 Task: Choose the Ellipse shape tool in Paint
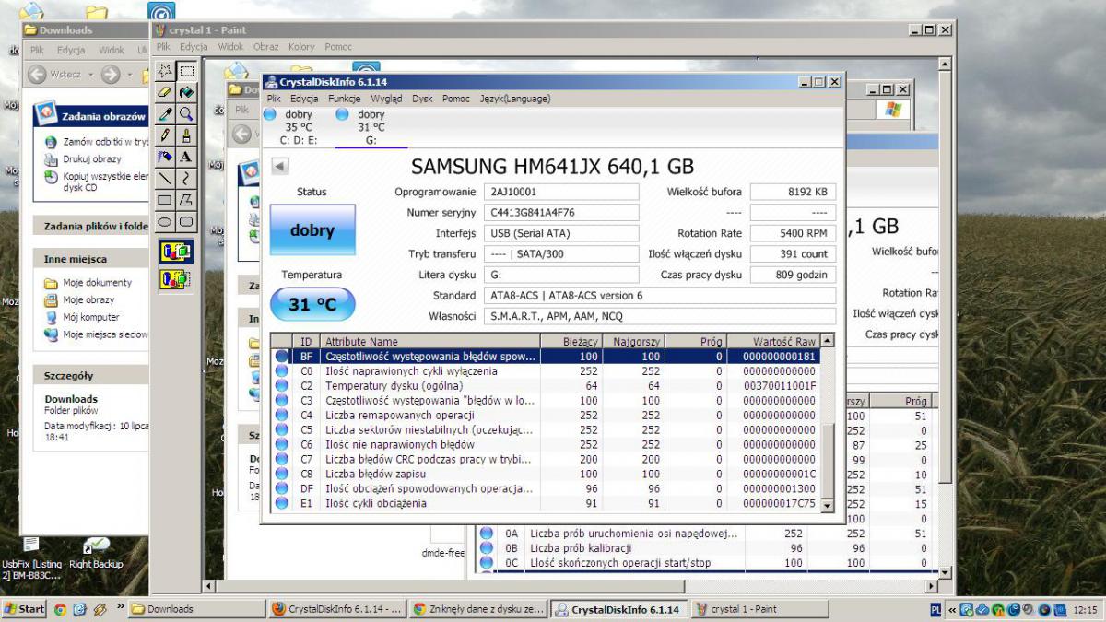(x=164, y=221)
